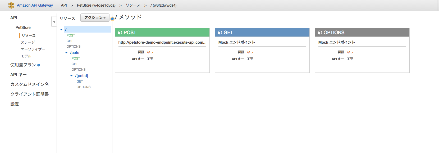Open the blue GET method card header
This screenshot has height=153, width=439.
click(262, 33)
